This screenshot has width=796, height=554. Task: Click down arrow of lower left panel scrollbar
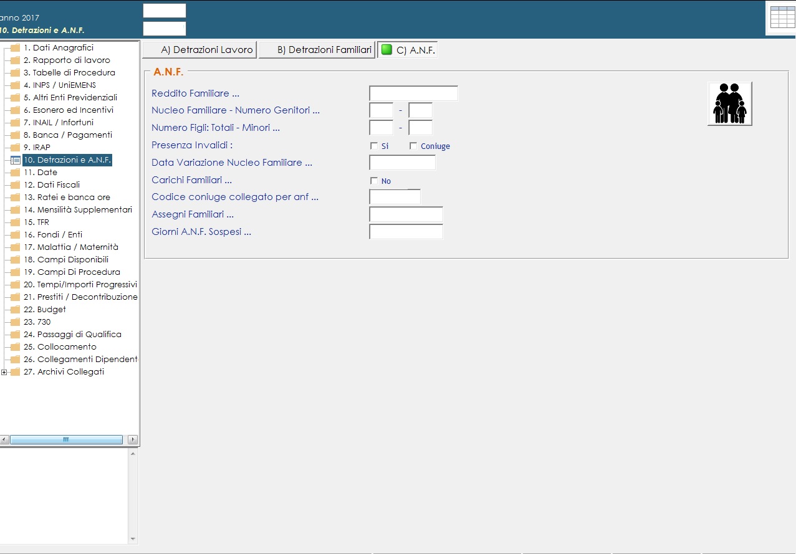132,538
